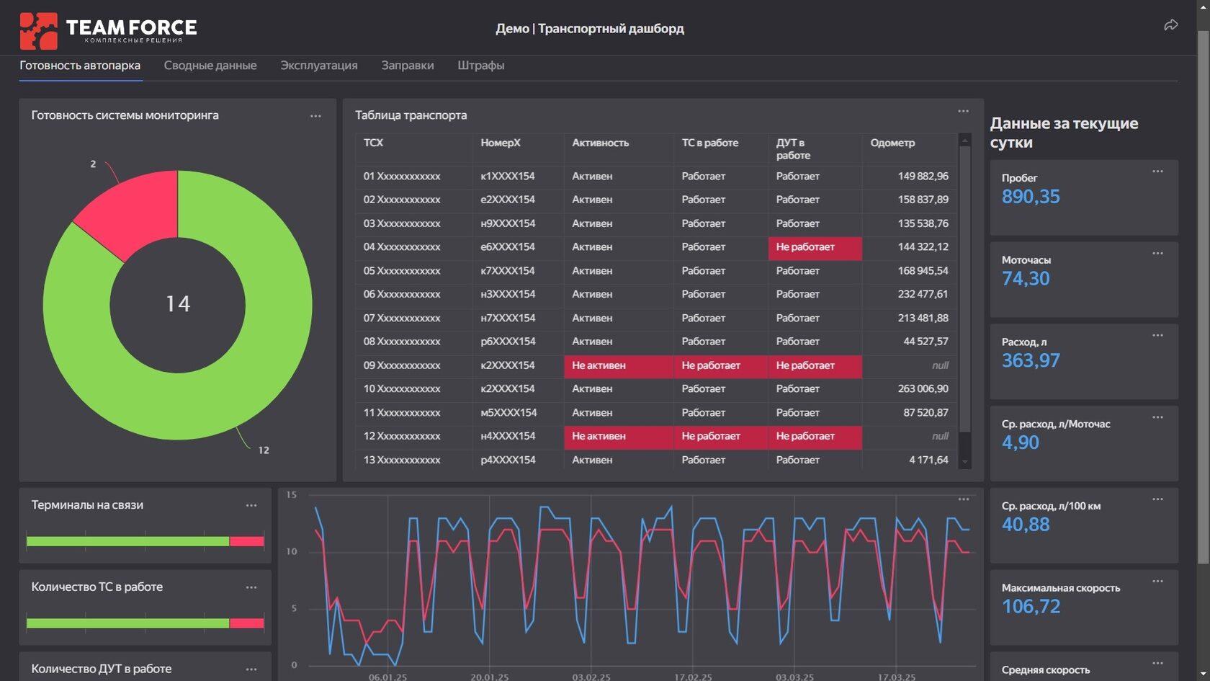Open options menu for Готовность системы мониторинга widget
Image resolution: width=1210 pixels, height=681 pixels.
click(x=315, y=116)
